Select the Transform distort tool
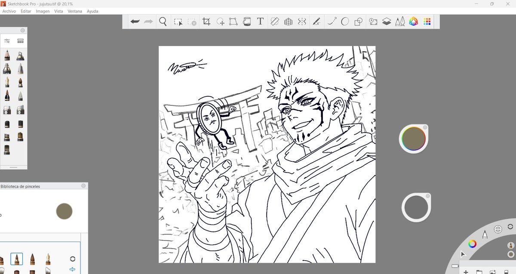 (233, 22)
